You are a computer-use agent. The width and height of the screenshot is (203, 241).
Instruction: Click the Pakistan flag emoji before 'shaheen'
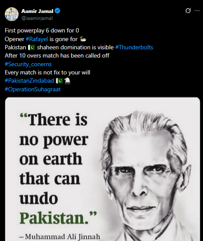coord(32,48)
